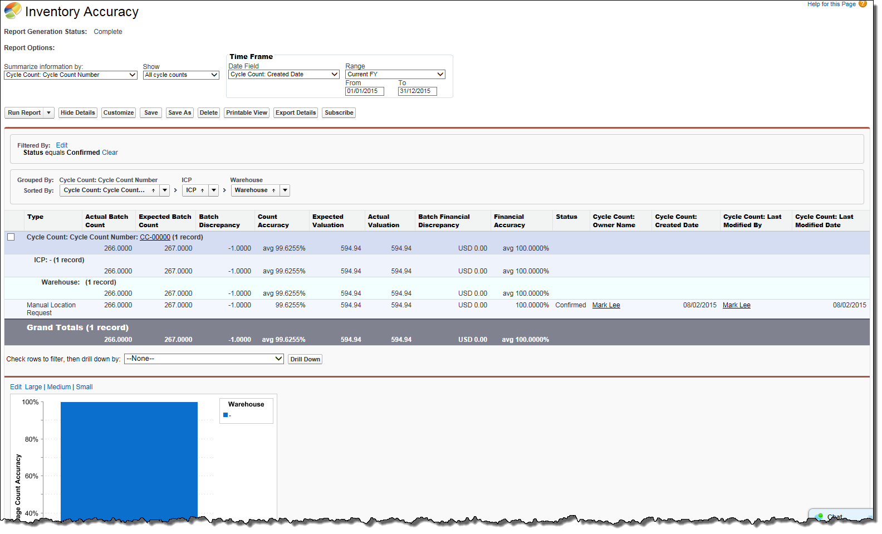
Task: Open the ICP grouping dropdown arrow
Action: pyautogui.click(x=214, y=190)
